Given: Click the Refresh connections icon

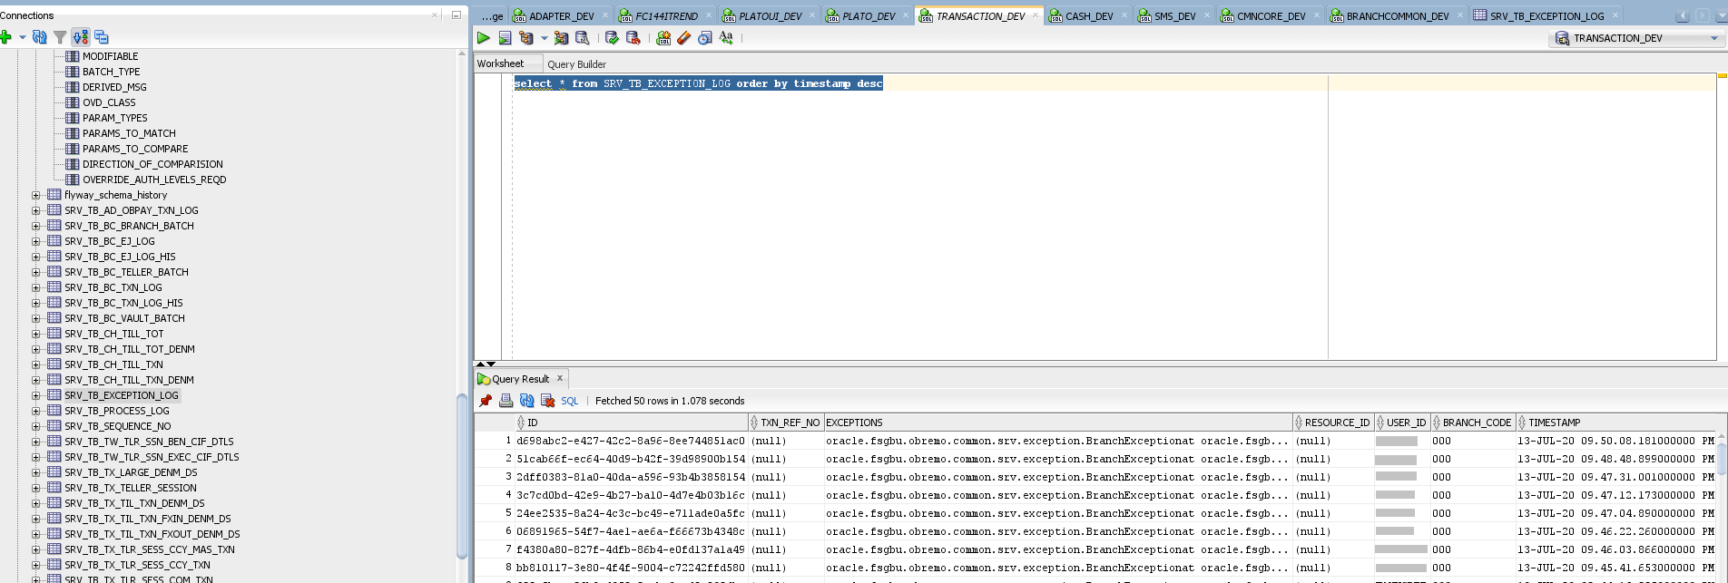Looking at the screenshot, I should 39,37.
